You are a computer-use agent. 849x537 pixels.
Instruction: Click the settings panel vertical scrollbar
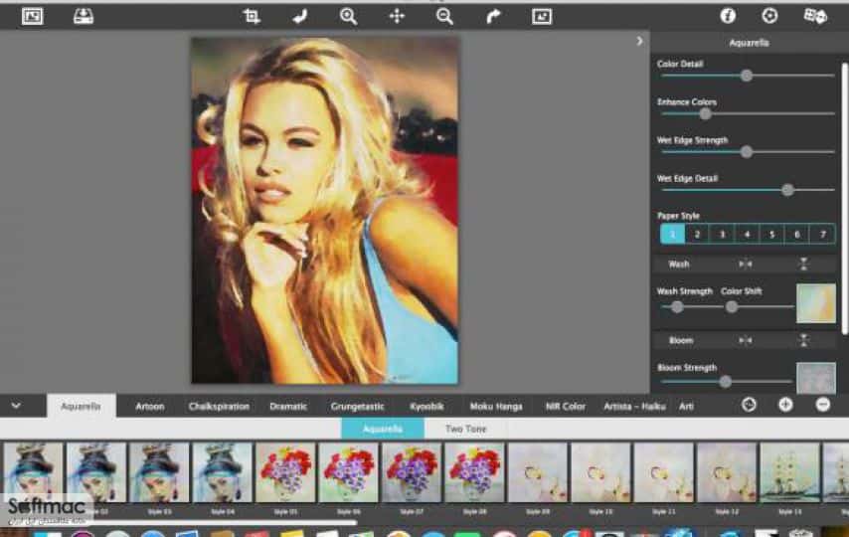845,198
